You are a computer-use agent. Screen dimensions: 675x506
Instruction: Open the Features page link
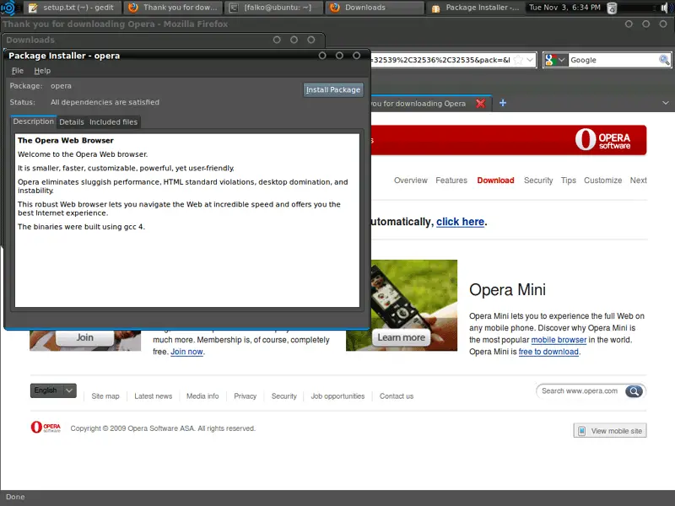click(451, 180)
